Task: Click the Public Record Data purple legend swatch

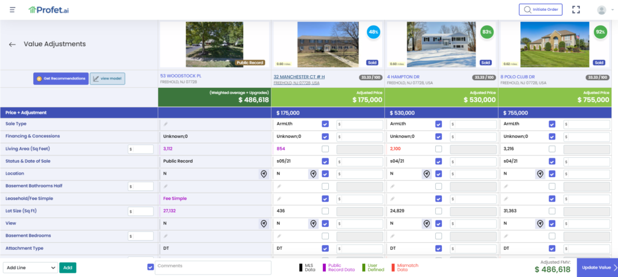Action: pos(324,267)
